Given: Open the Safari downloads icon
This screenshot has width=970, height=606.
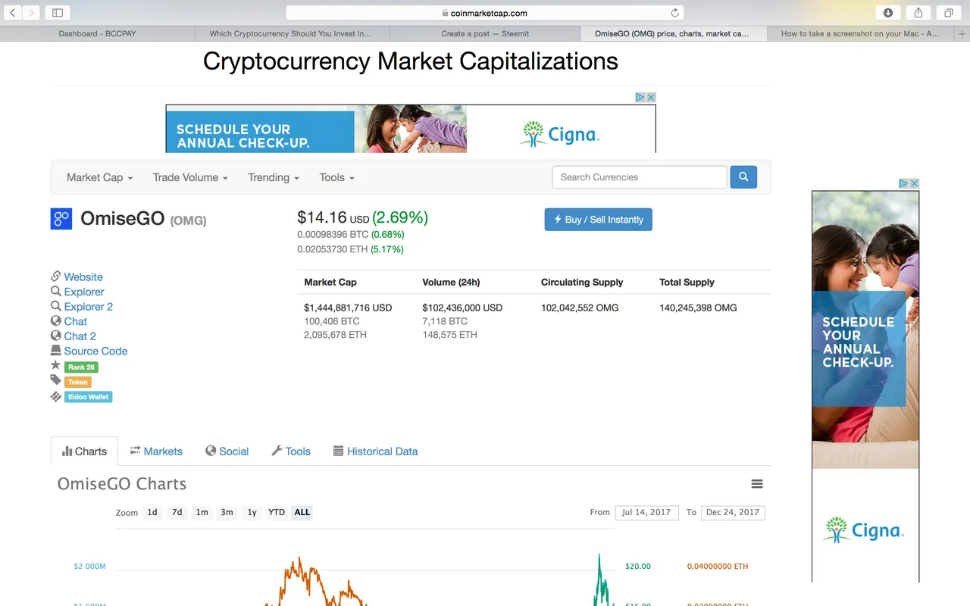Looking at the screenshot, I should (888, 13).
